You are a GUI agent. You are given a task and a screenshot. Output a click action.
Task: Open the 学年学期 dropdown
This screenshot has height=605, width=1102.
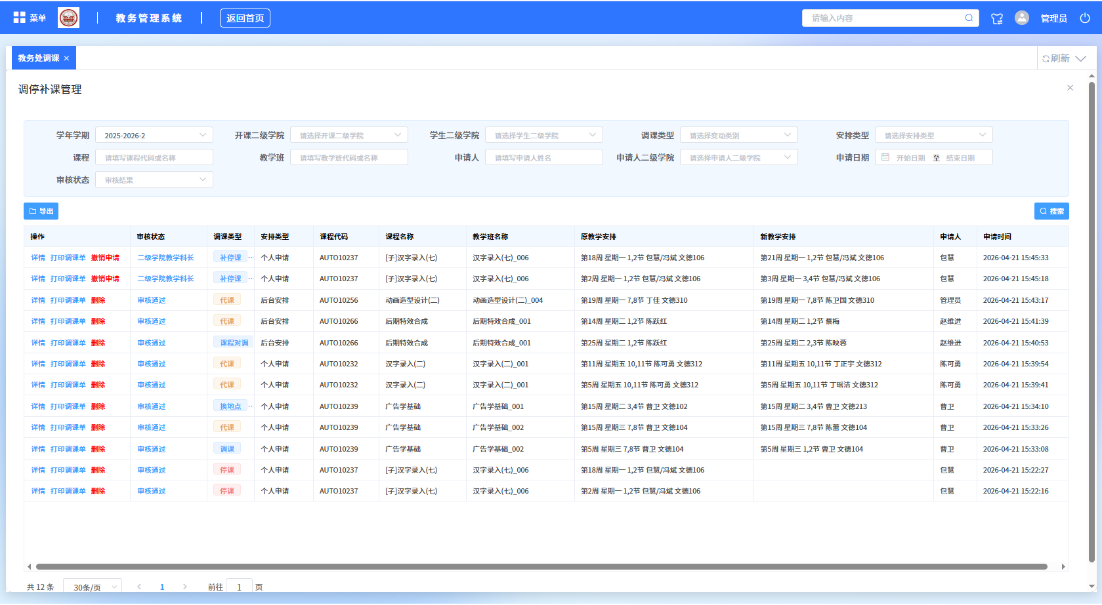point(154,135)
